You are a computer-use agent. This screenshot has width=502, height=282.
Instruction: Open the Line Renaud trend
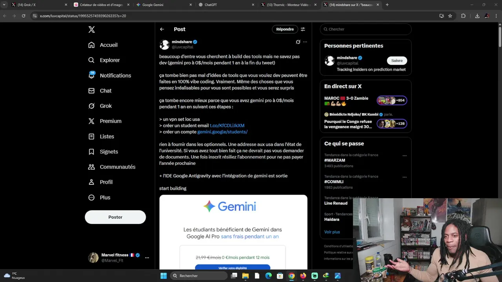point(336,203)
